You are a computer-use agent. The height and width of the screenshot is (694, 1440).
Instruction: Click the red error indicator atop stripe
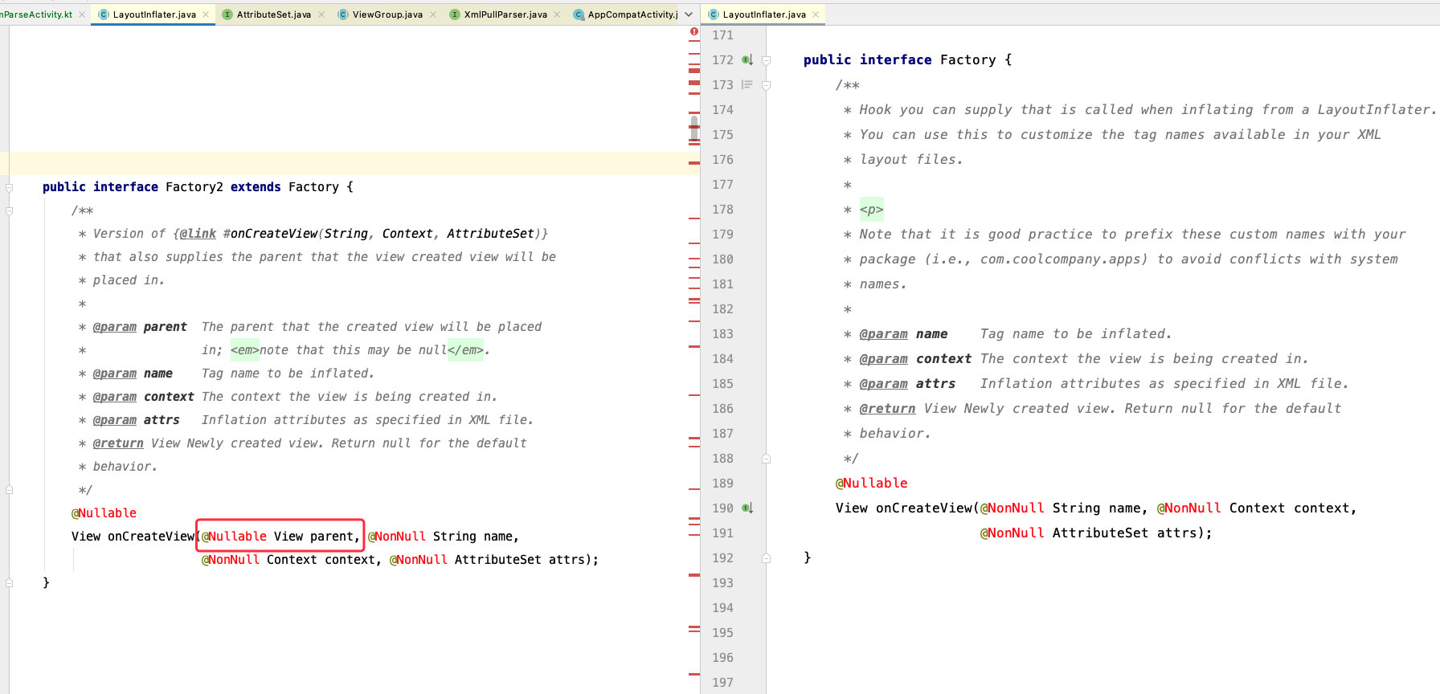click(694, 32)
